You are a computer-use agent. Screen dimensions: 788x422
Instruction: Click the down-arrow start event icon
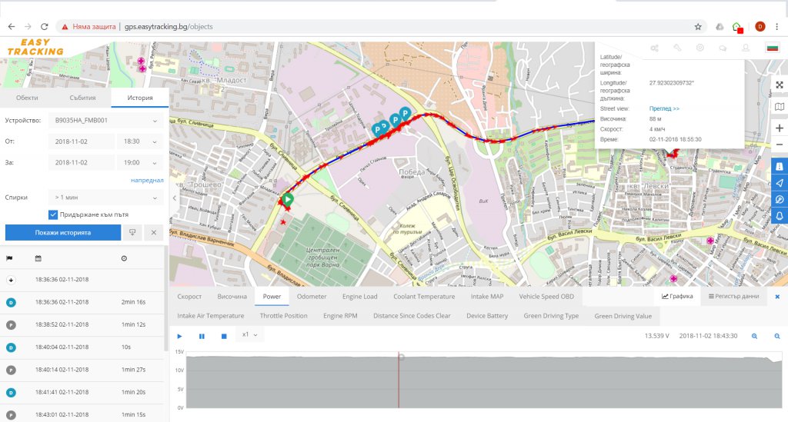coord(11,280)
